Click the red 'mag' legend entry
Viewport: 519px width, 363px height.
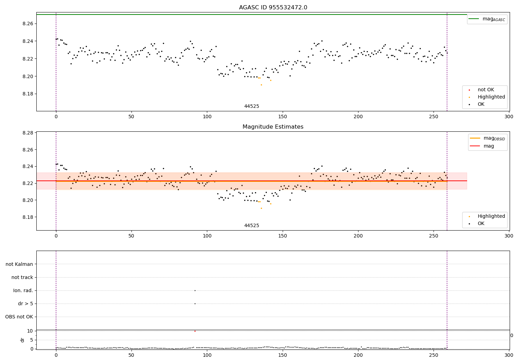click(489, 146)
